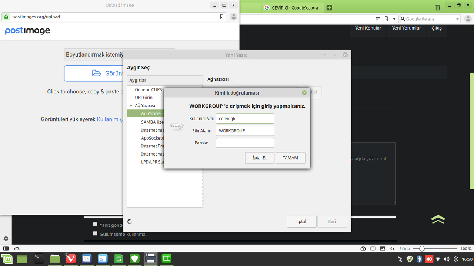
Task: Open the green S document app icon
Action: 118,259
